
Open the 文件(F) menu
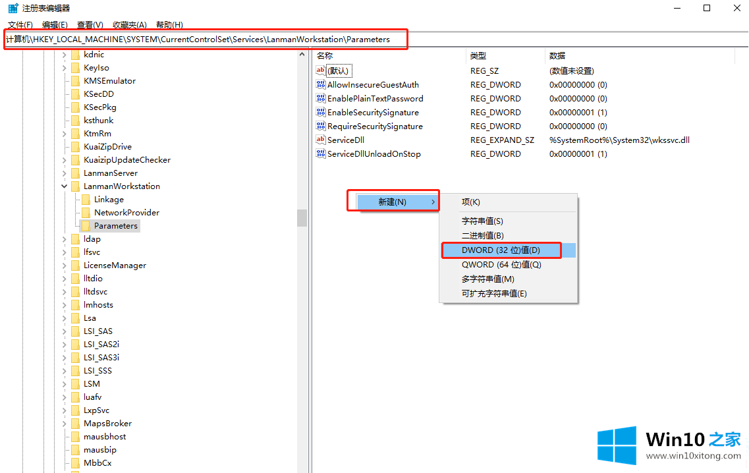click(x=20, y=25)
